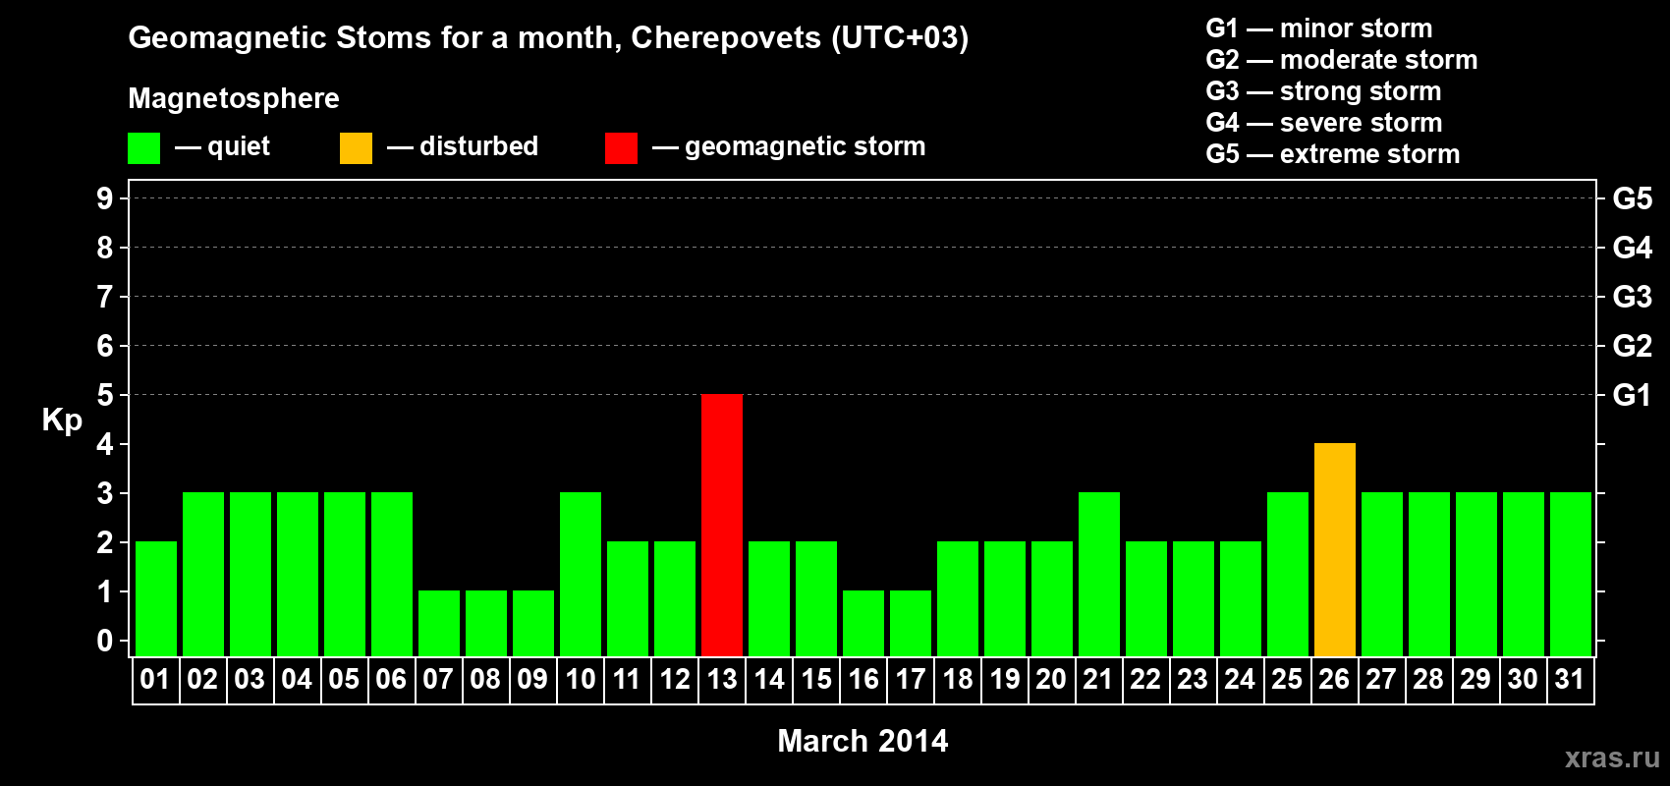Click the 'G3 — strong storm' legend line
This screenshot has height=786, width=1670.
[x=1324, y=91]
